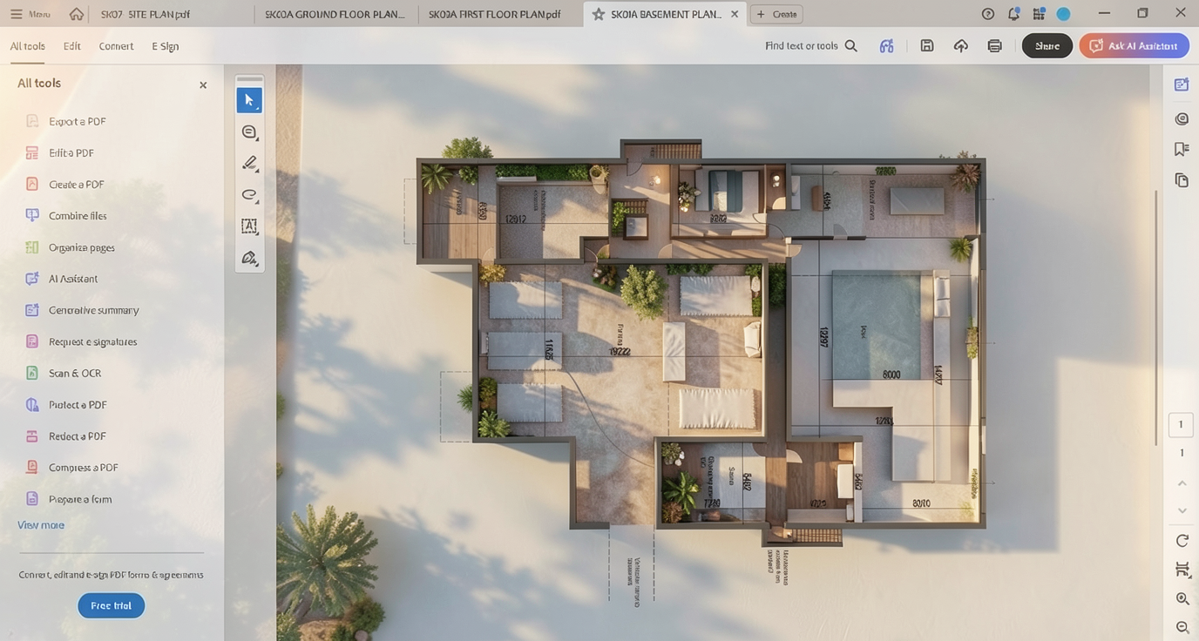Rotate the page with rotate icon
The height and width of the screenshot is (641, 1199).
tap(1182, 541)
